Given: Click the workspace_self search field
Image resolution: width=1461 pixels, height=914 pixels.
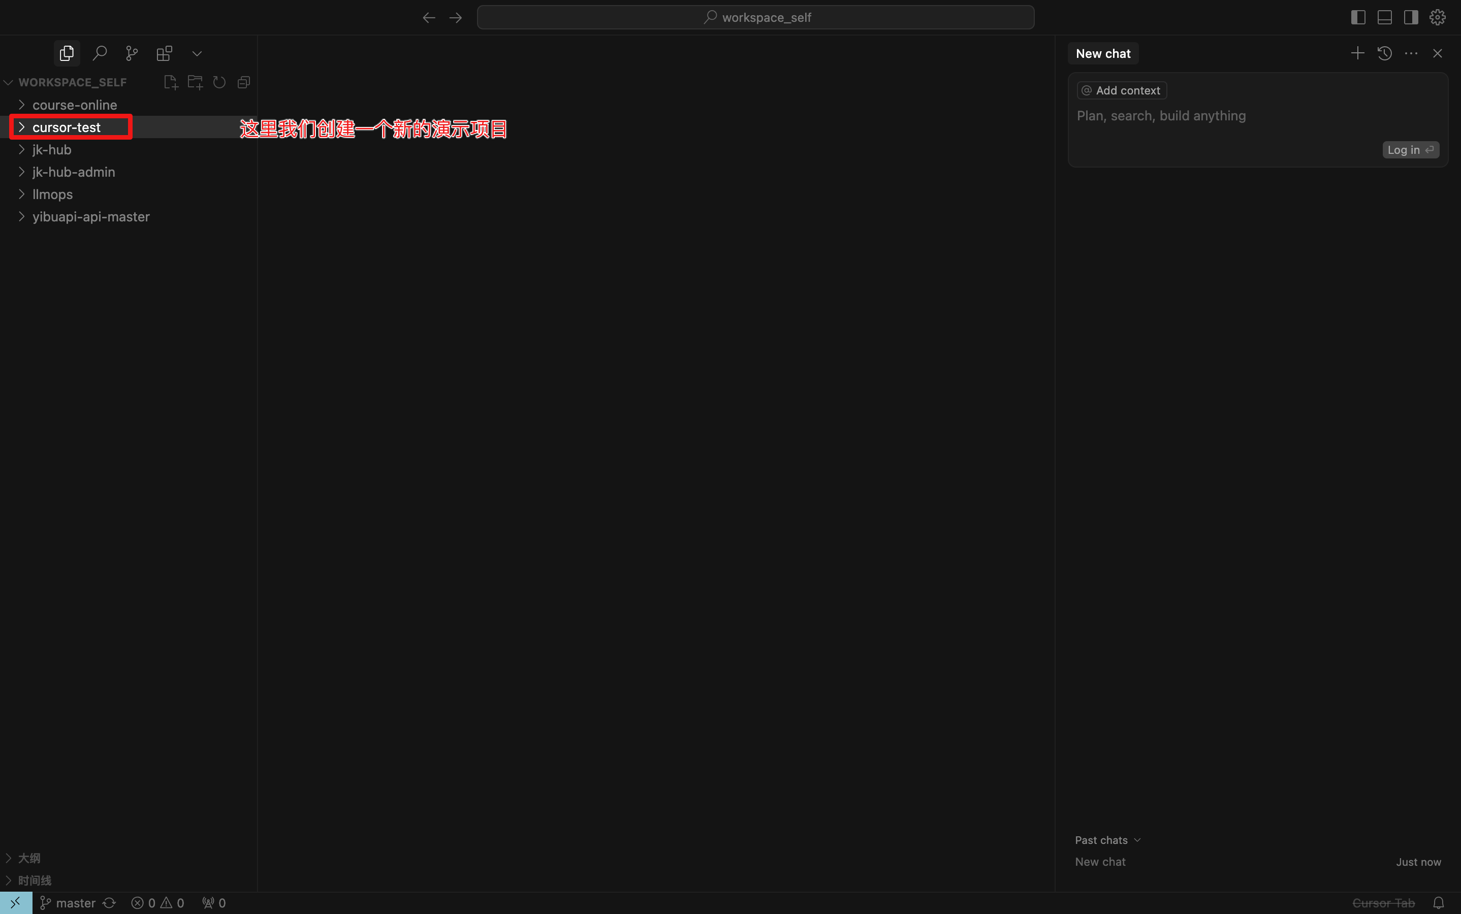Looking at the screenshot, I should (755, 18).
